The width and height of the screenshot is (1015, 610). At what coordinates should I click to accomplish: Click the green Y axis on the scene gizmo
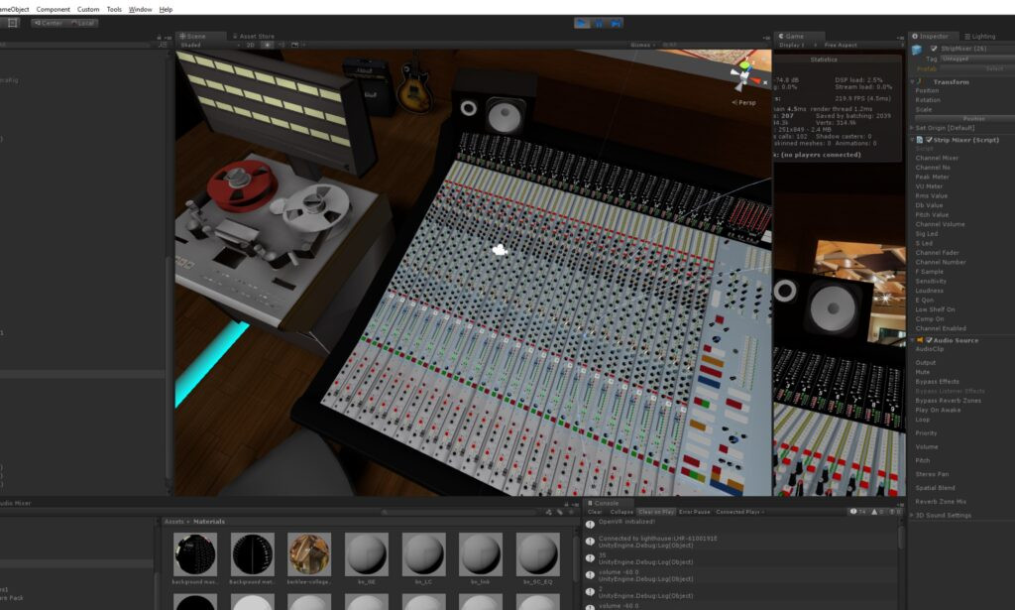(x=745, y=63)
